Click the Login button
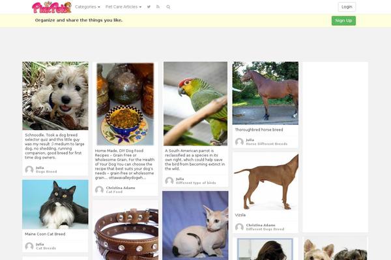Screen dimensions: 391x260 pyautogui.click(x=347, y=7)
